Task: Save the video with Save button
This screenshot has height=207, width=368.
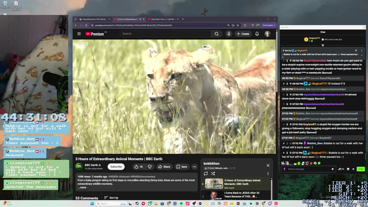Action: 182,167
